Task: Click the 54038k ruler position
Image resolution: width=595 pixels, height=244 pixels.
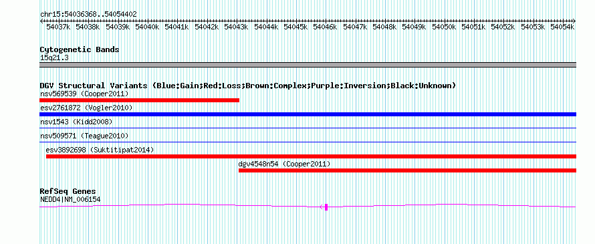Action: (88, 27)
